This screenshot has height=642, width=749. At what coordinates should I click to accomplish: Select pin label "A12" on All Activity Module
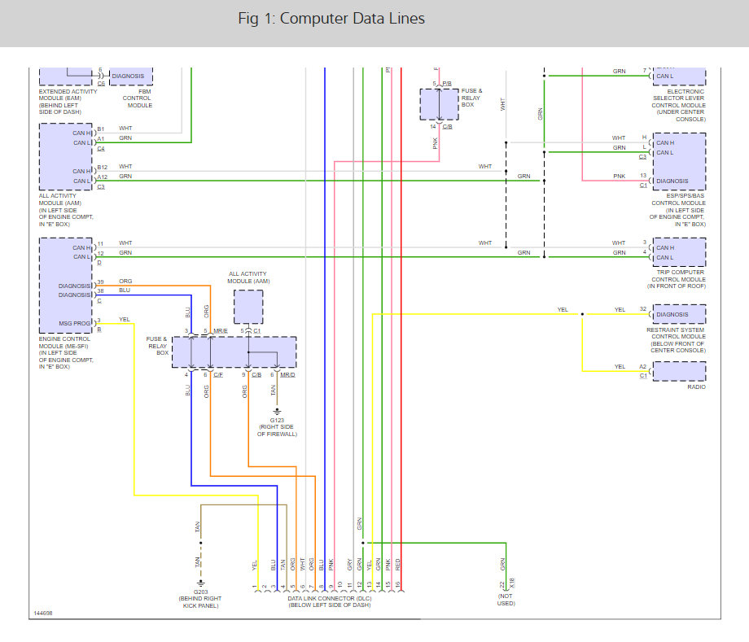pyautogui.click(x=103, y=177)
